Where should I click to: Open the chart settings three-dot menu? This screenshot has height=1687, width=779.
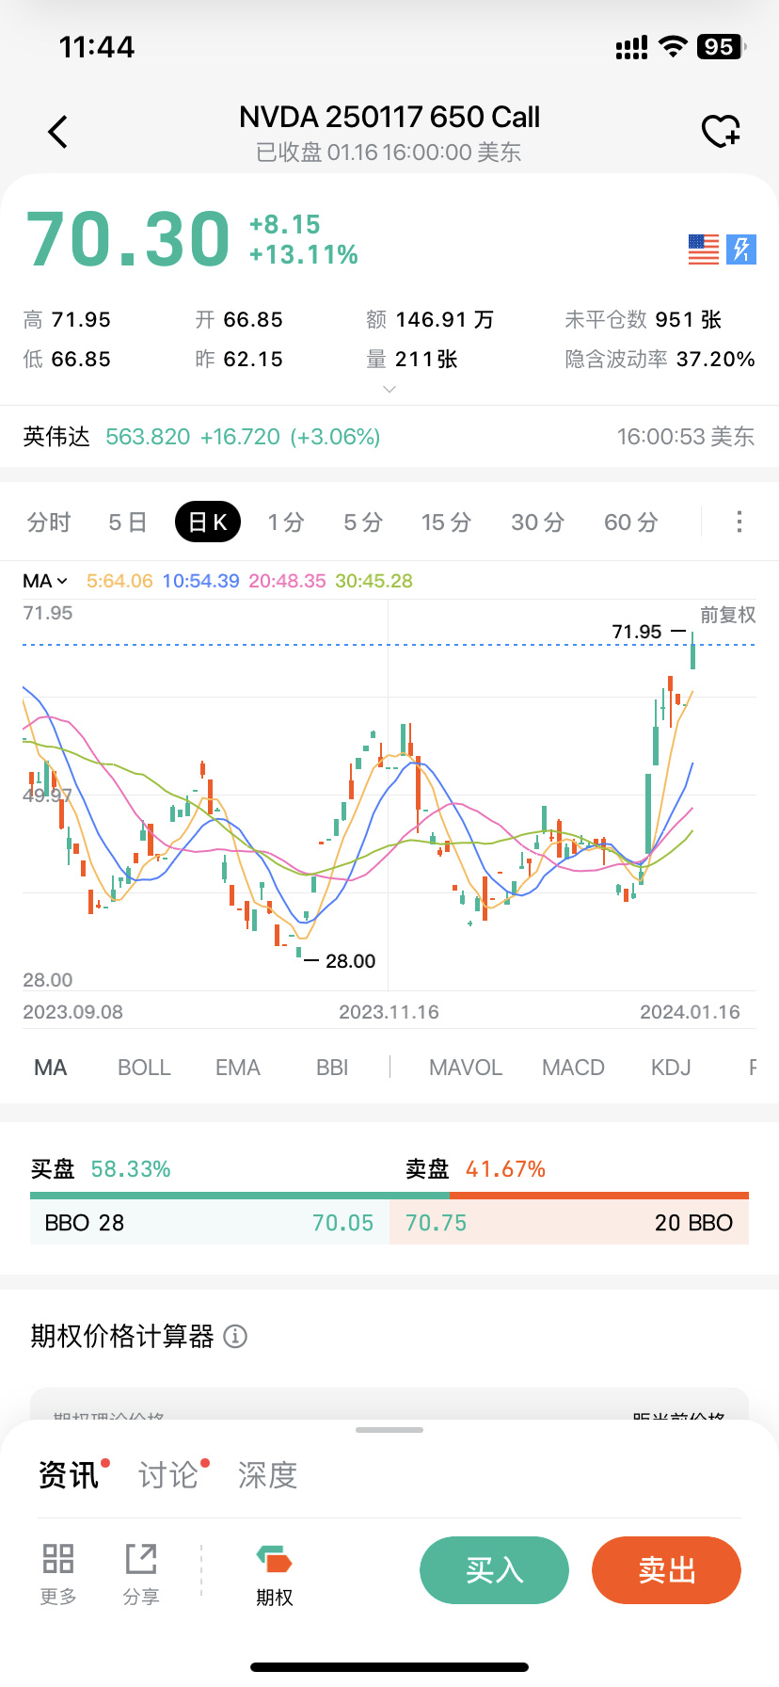click(x=739, y=522)
